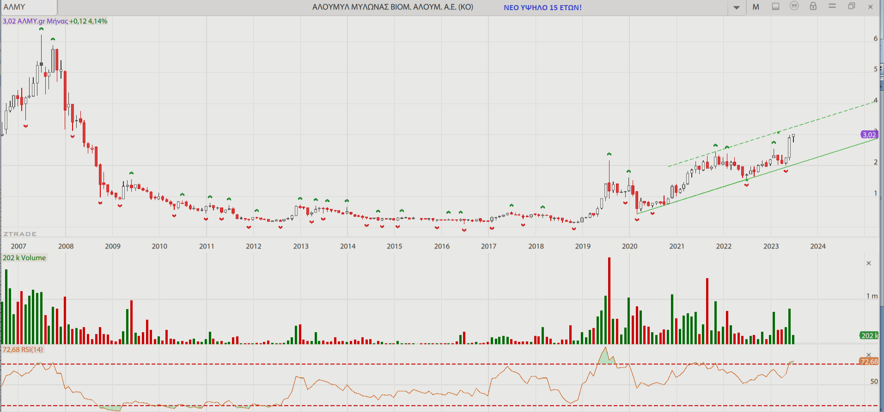
Task: Close the Volume panel
Action: [x=869, y=263]
